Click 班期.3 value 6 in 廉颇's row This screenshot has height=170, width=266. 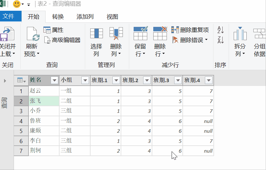click(167, 131)
